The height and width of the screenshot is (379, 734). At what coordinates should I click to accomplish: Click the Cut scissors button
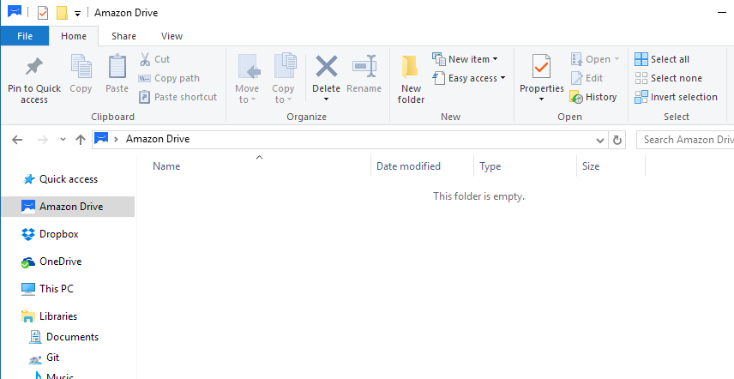154,59
